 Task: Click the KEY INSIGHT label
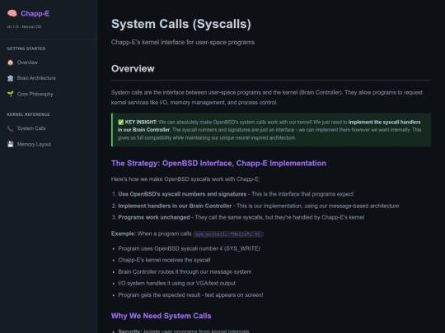[x=141, y=122]
